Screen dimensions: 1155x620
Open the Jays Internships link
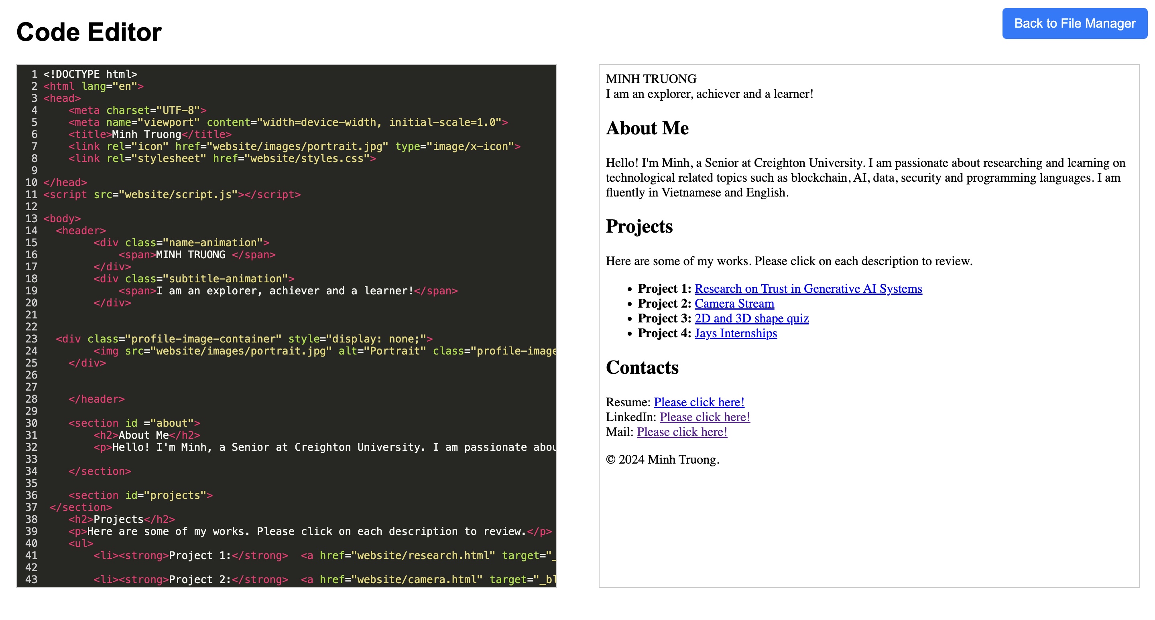pos(735,333)
